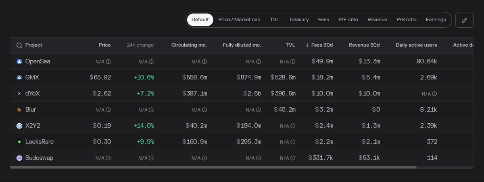
Task: Click Sudoswap revenue $53.1k
Action: [369, 158]
